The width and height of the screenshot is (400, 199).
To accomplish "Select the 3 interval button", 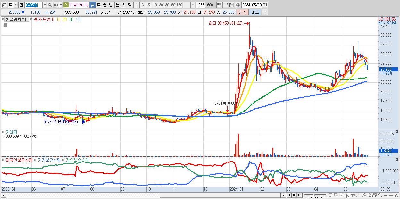I will [143, 5].
